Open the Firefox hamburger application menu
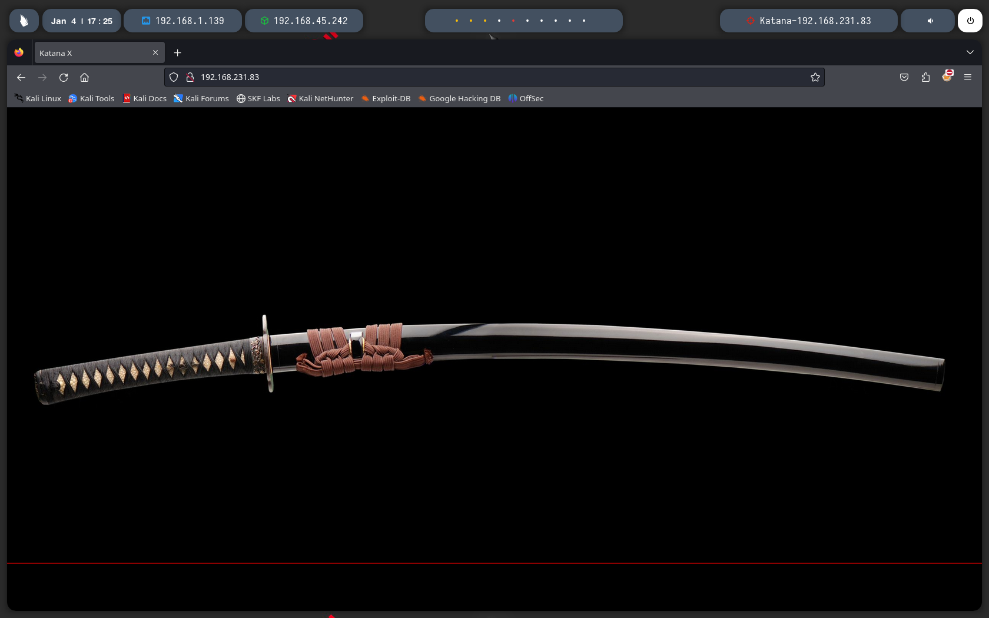 point(968,77)
